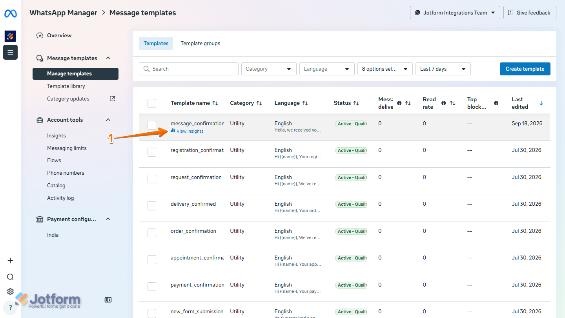Click the Give feedback button

(x=530, y=13)
